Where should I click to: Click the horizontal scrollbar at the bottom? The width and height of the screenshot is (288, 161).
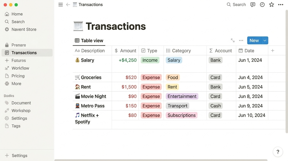pyautogui.click(x=161, y=160)
